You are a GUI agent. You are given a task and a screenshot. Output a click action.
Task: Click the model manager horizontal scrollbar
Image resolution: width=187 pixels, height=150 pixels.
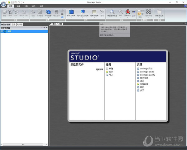click(x=23, y=145)
